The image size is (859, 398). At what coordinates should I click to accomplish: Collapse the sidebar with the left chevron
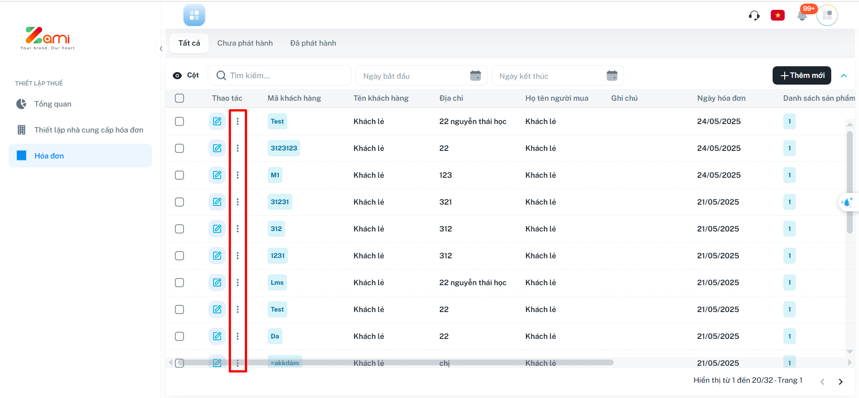click(161, 48)
